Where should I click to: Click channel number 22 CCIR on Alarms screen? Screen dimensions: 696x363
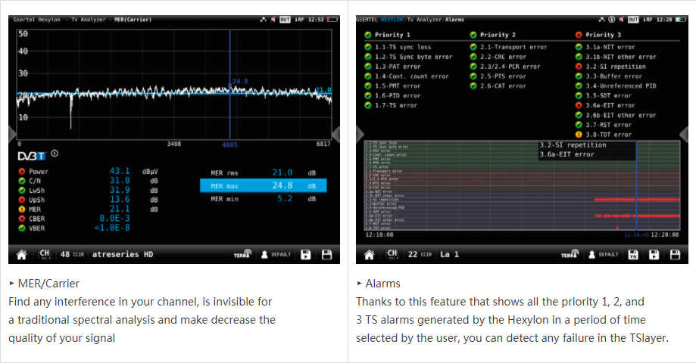pos(417,255)
